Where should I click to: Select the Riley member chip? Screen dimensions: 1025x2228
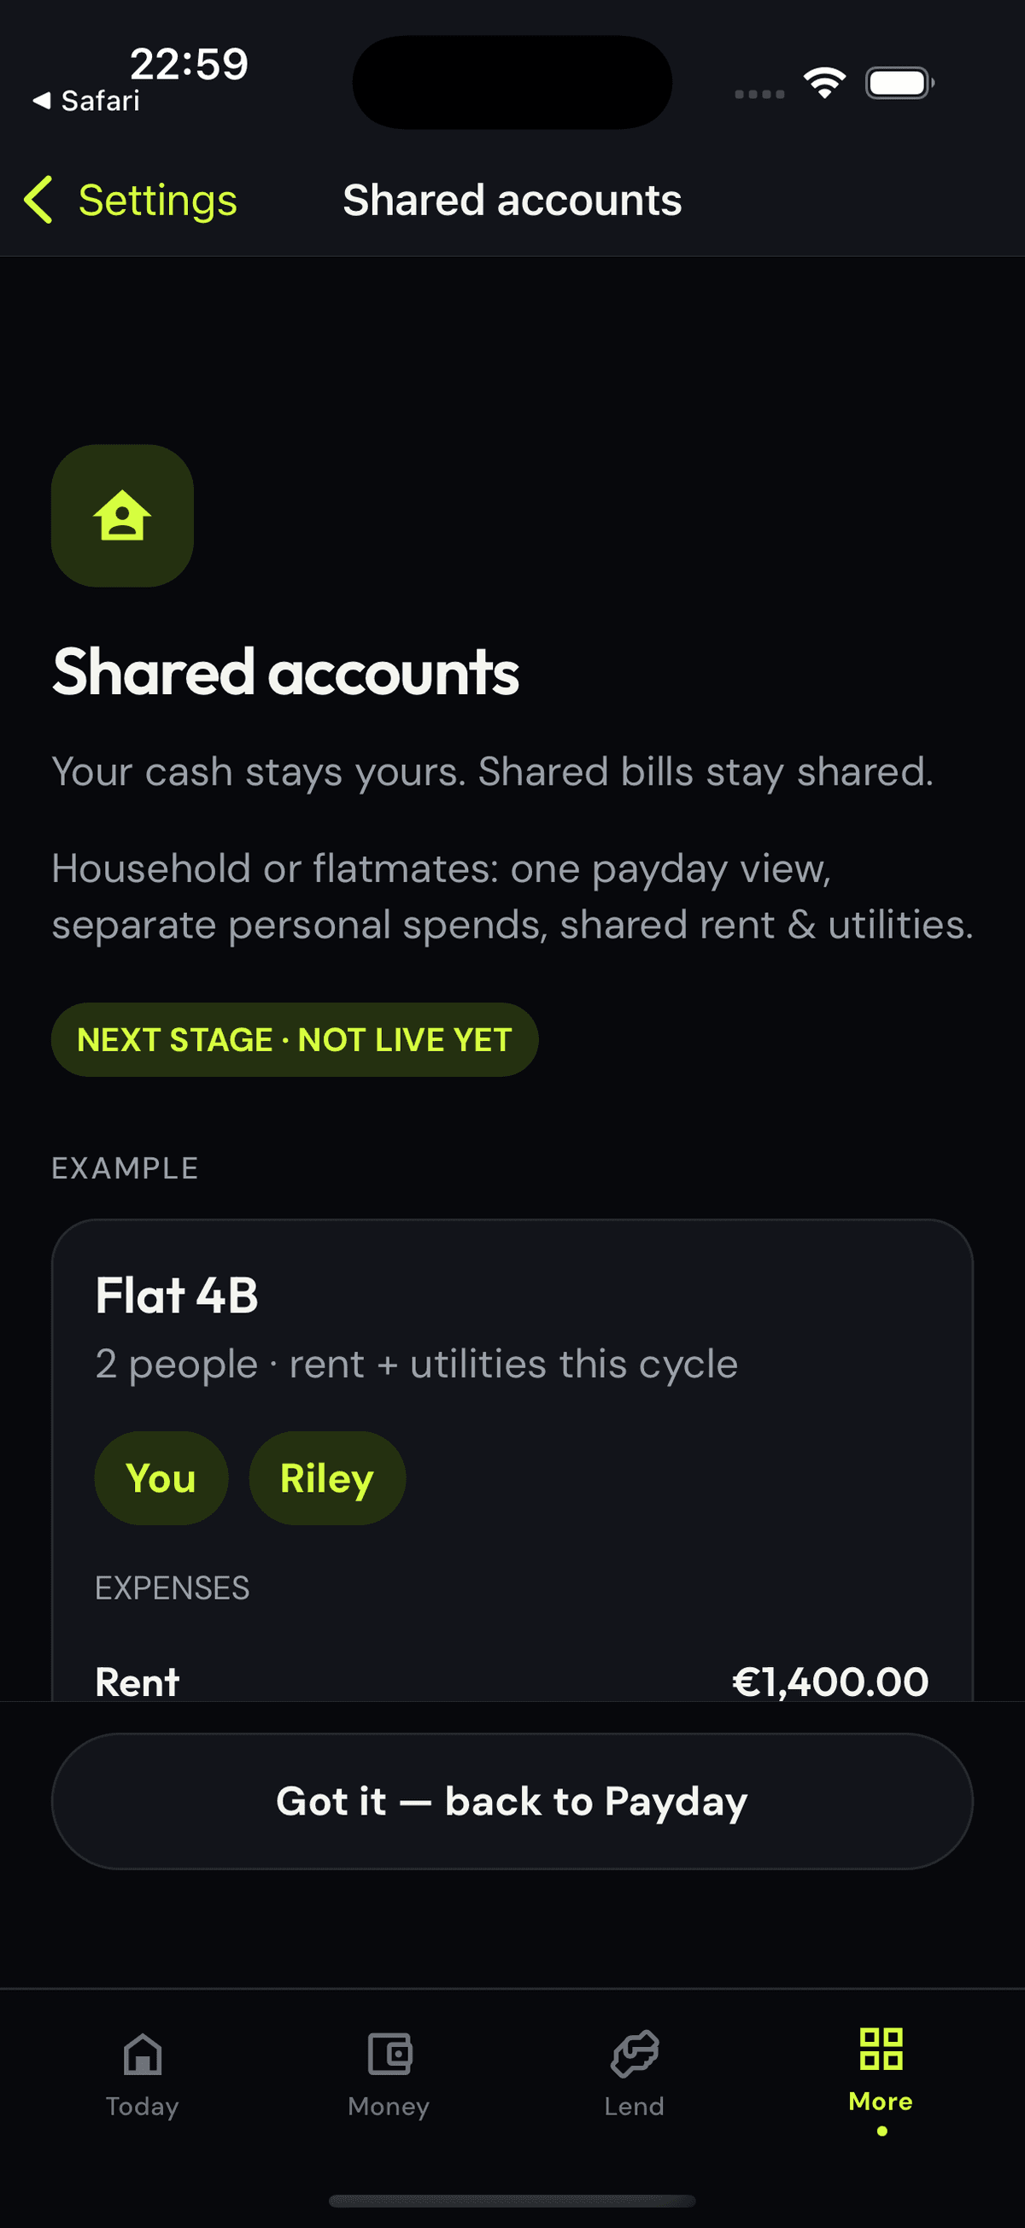pos(327,1477)
